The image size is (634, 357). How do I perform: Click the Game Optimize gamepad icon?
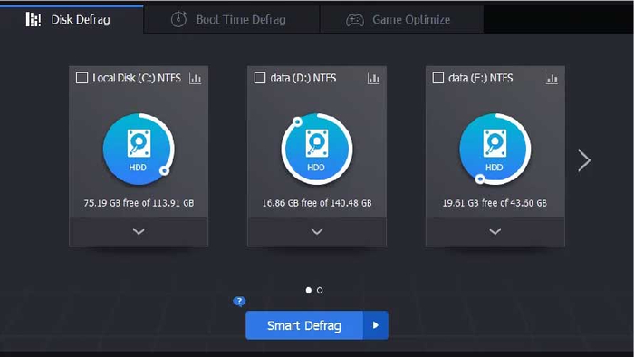(x=355, y=20)
